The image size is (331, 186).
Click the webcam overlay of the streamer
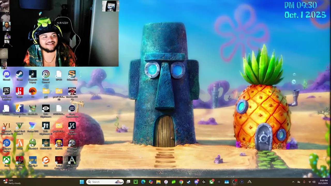59,33
